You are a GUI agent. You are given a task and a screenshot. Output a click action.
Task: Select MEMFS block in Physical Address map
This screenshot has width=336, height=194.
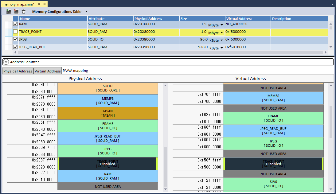tap(108, 101)
